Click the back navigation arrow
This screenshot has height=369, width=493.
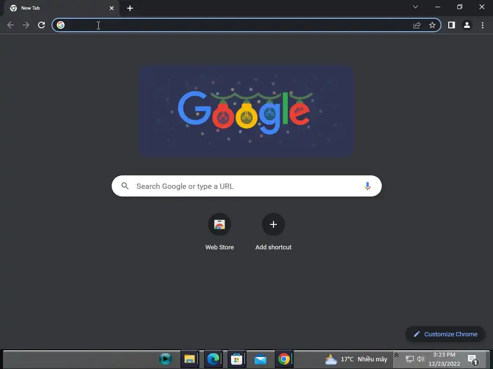pyautogui.click(x=11, y=25)
